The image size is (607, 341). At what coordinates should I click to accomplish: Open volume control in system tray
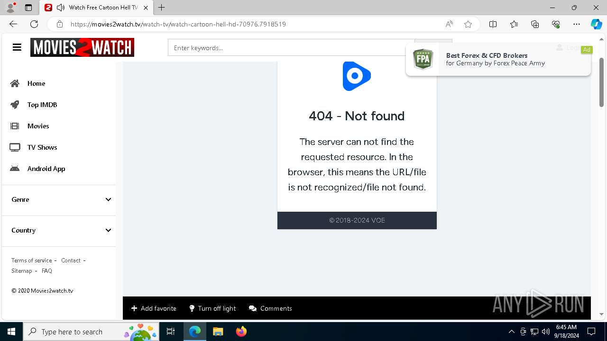[x=546, y=332]
